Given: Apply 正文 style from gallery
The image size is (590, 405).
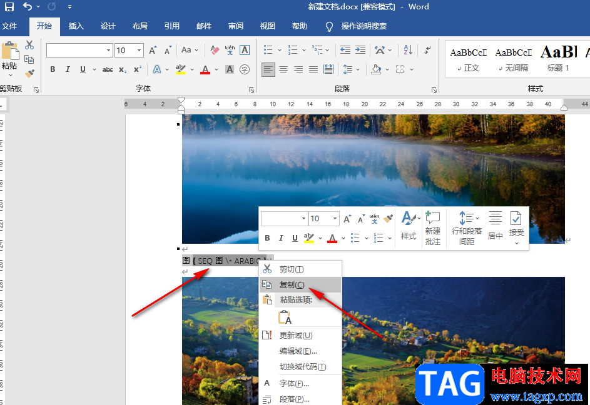Looking at the screenshot, I should click(x=469, y=59).
